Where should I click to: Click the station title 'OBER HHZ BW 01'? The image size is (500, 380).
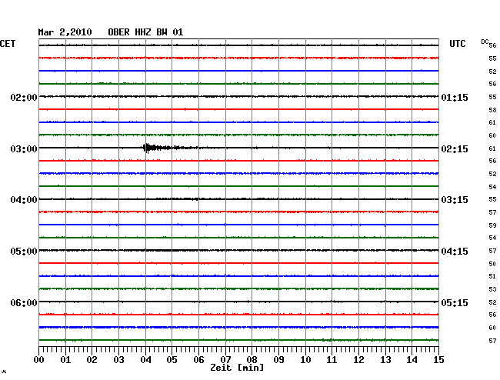pyautogui.click(x=145, y=32)
